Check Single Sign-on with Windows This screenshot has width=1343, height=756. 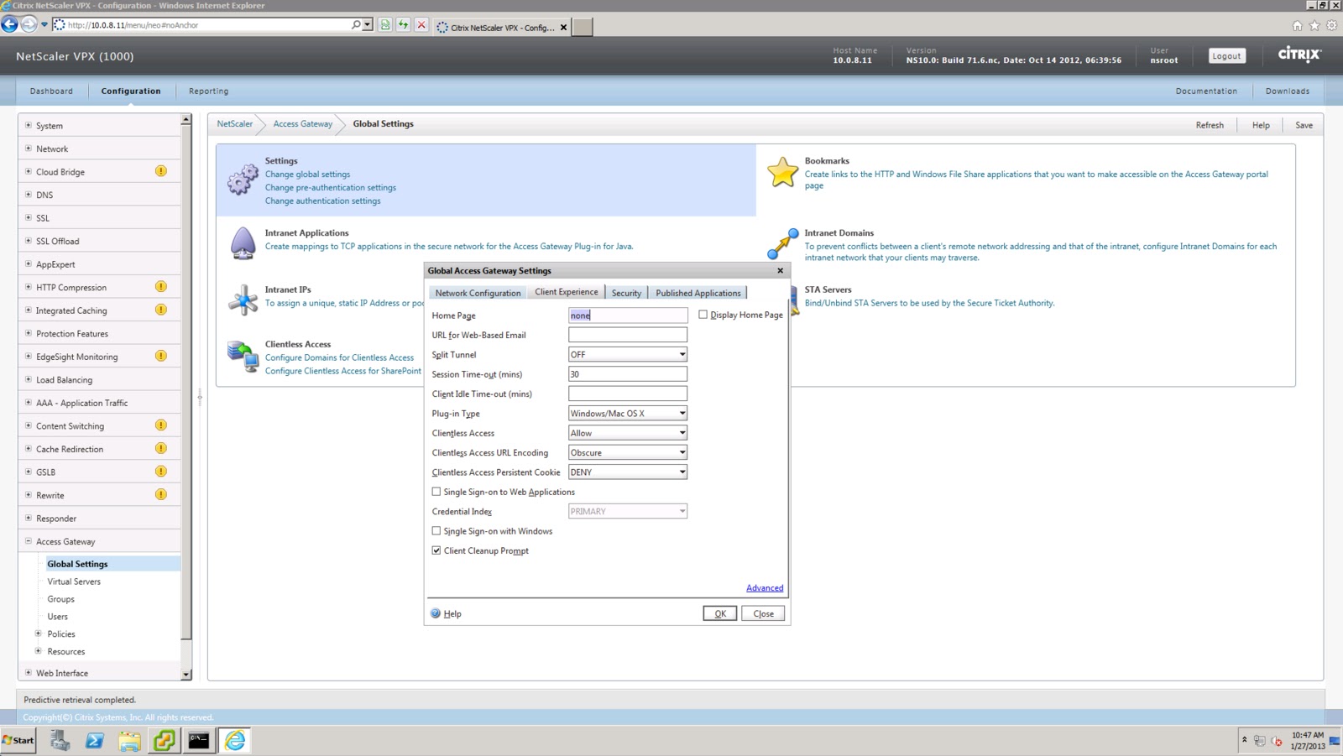coord(436,531)
